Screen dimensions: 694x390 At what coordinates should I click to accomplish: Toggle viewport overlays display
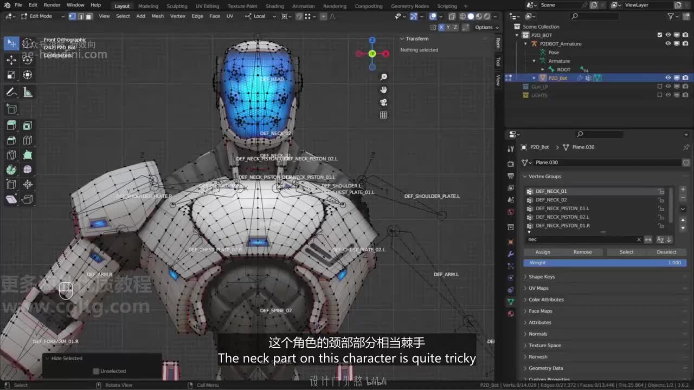[433, 16]
